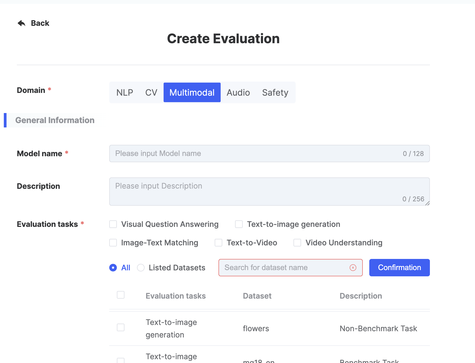Toggle the select-all checkbox in table header
The image size is (475, 363).
tap(121, 295)
